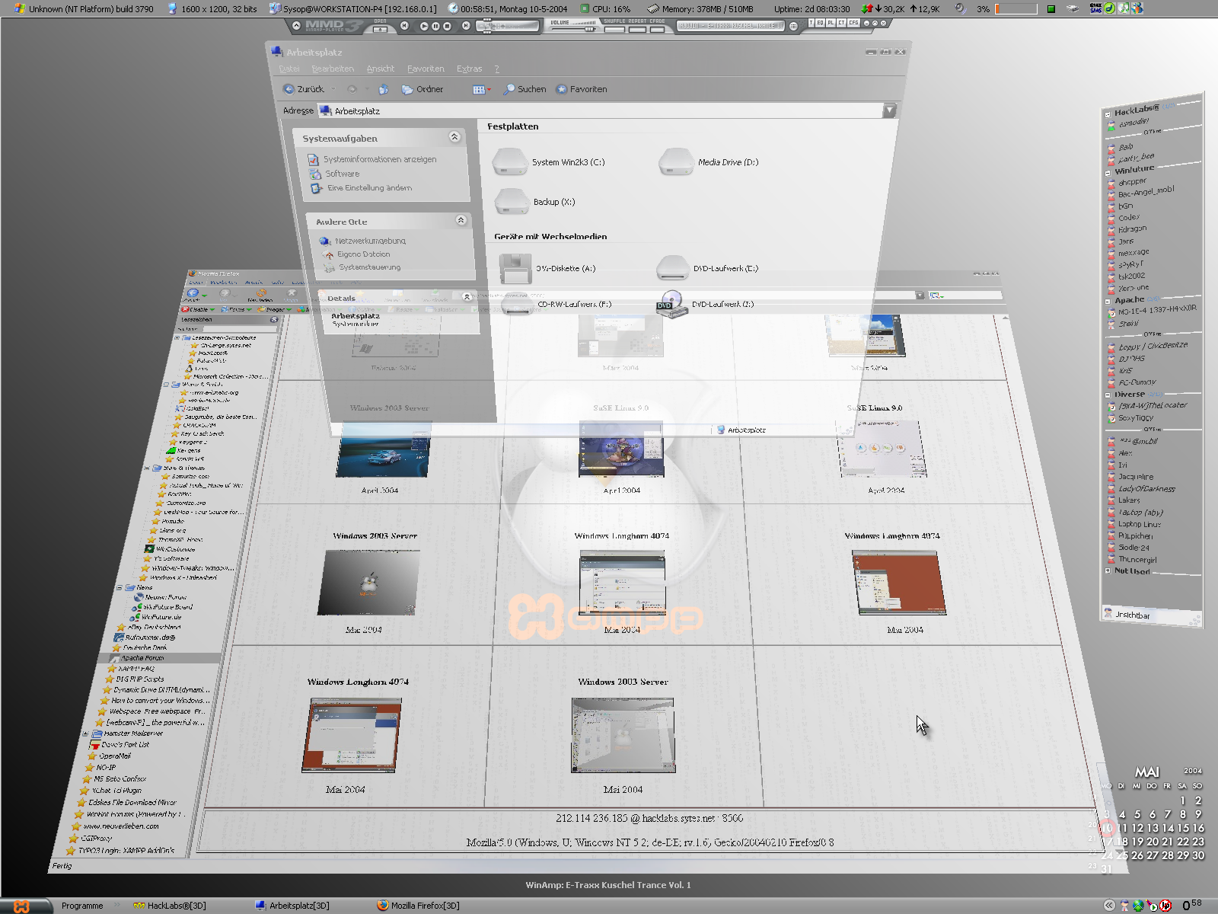Skip to next track in Winamp
This screenshot has width=1218, height=914.
466,26
